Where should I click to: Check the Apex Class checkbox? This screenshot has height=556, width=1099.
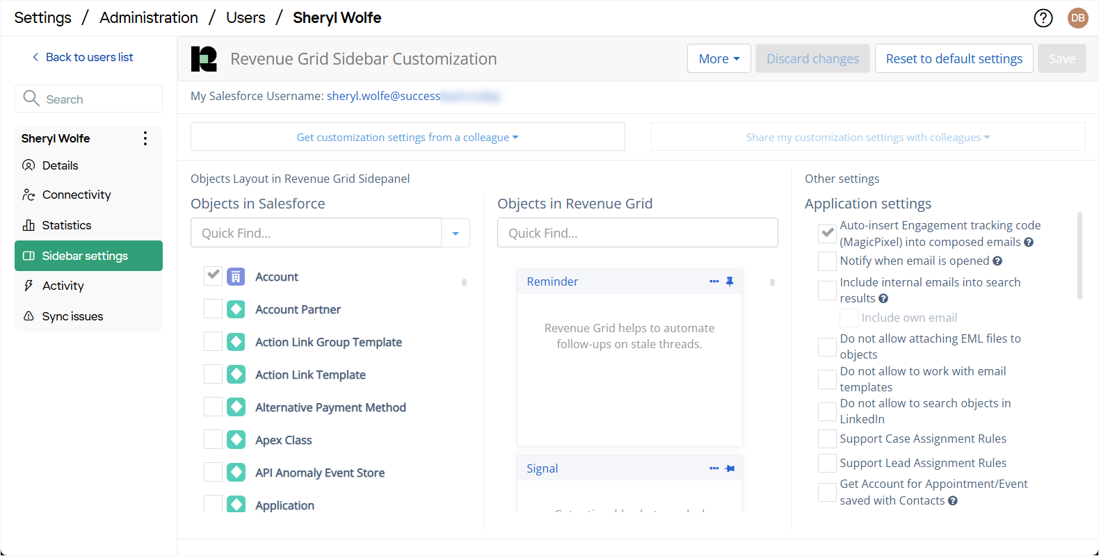click(213, 439)
